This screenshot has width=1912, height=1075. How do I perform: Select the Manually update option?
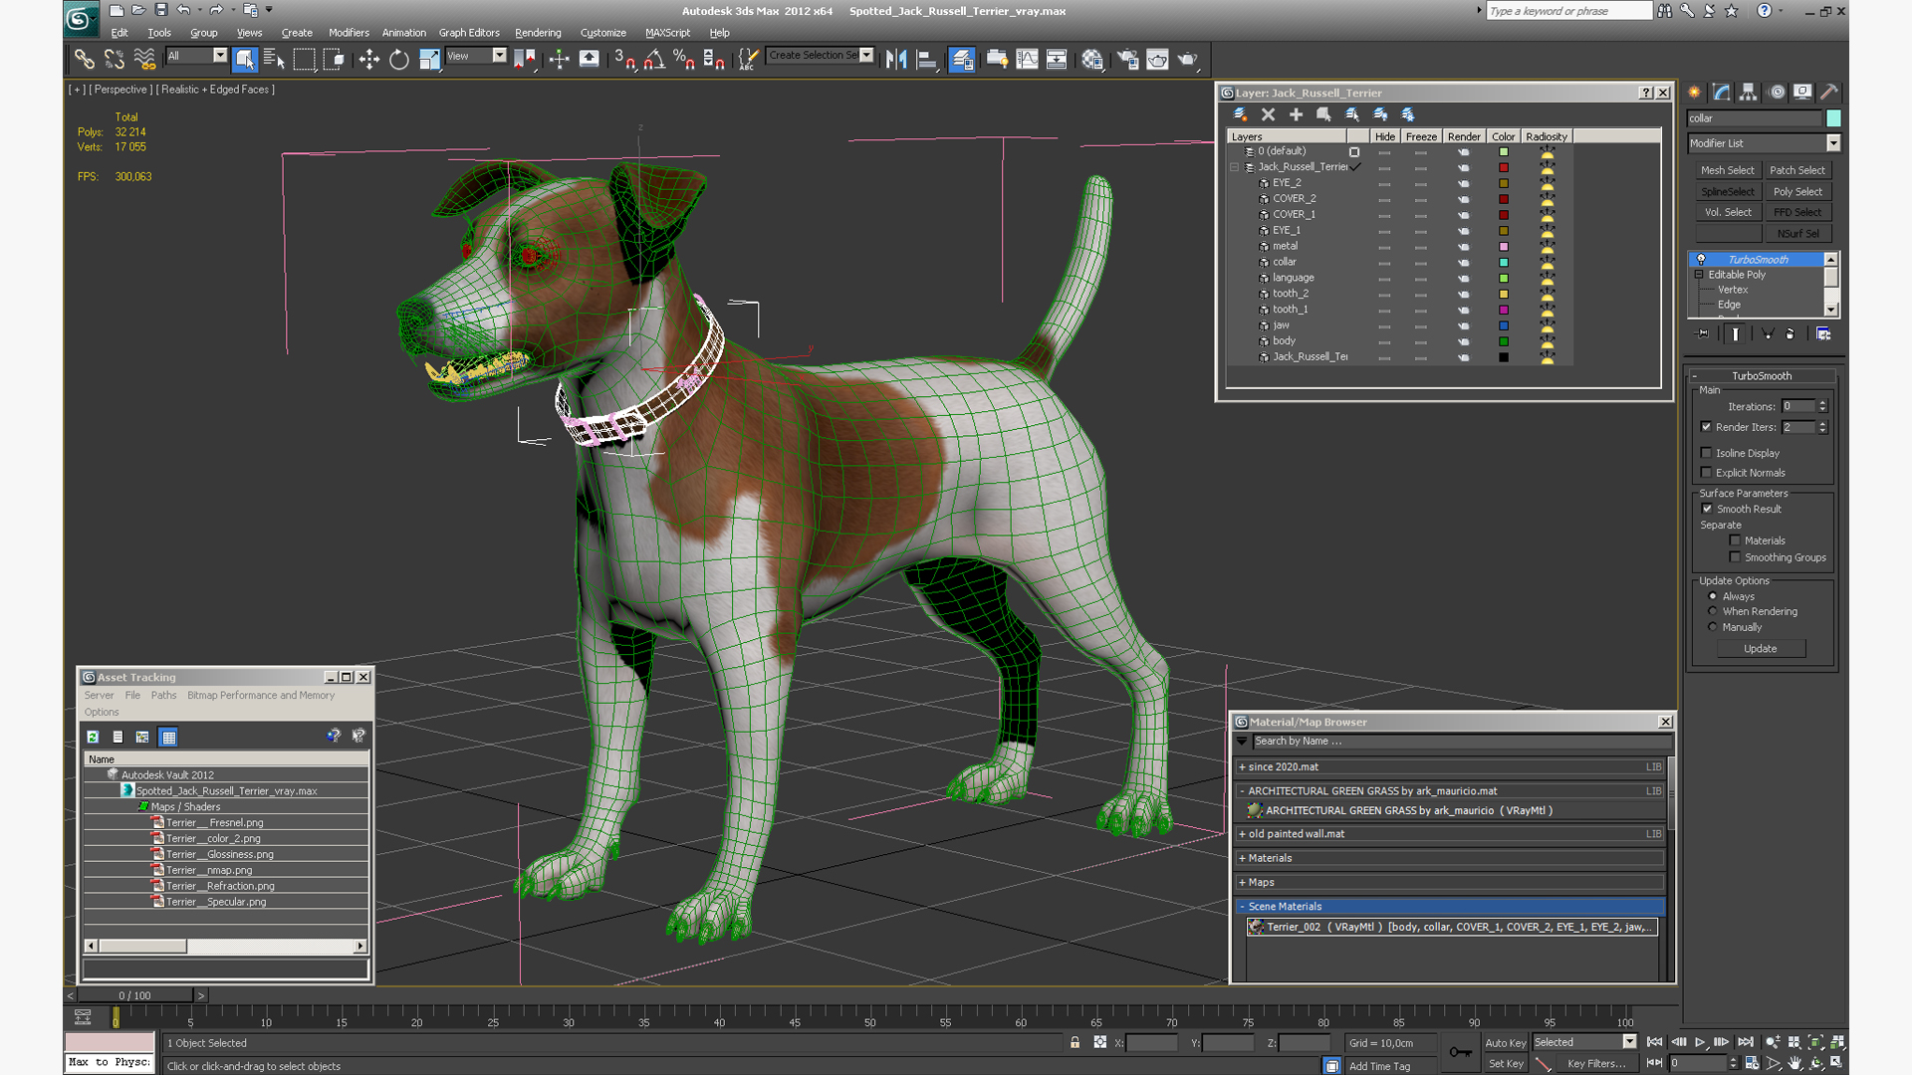tap(1713, 627)
